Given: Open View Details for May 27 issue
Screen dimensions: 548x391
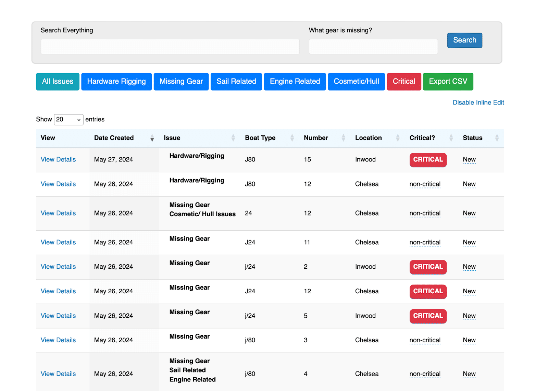Looking at the screenshot, I should click(x=58, y=159).
